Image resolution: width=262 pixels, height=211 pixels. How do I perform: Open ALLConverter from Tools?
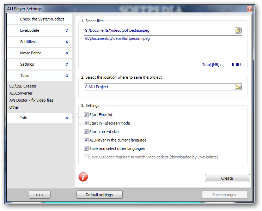(x=21, y=93)
